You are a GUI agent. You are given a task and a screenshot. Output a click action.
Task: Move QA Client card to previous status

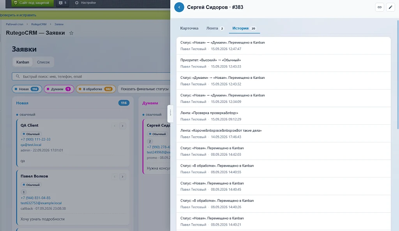pyautogui.click(x=115, y=126)
